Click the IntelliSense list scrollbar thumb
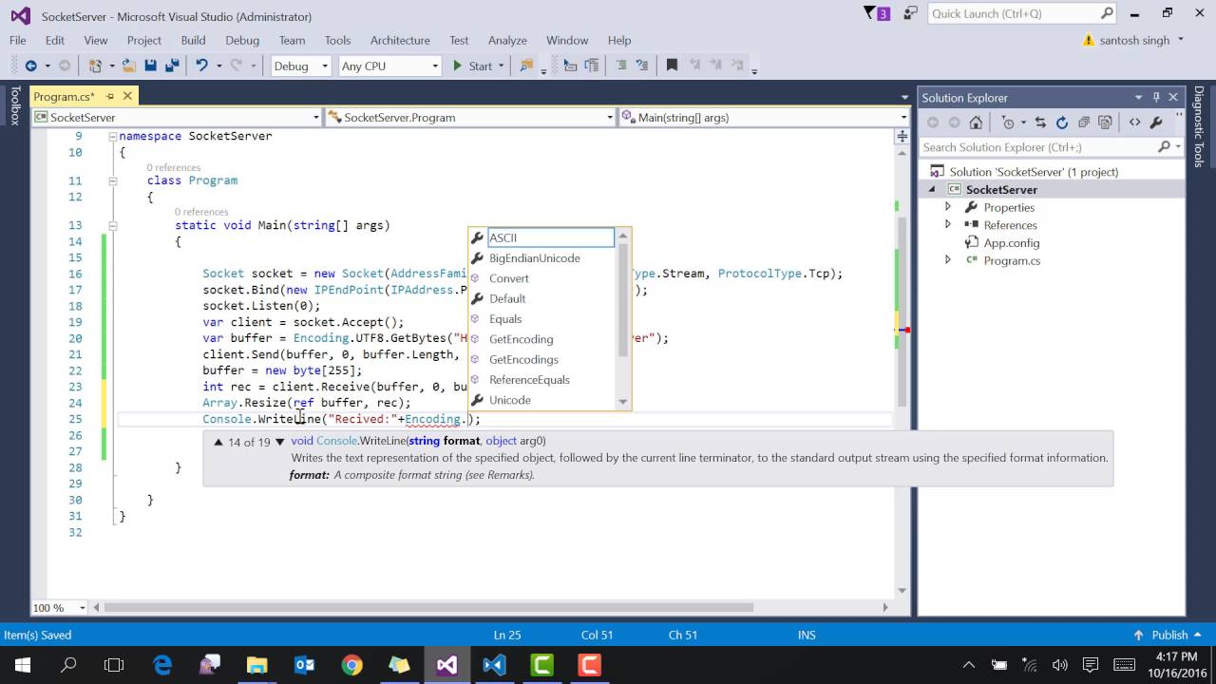The width and height of the screenshot is (1216, 684). [x=623, y=299]
